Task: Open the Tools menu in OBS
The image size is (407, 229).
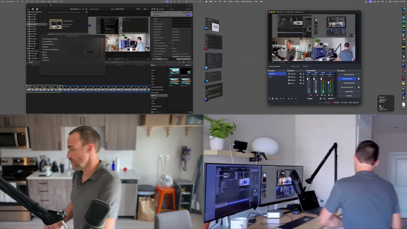Action: [256, 2]
